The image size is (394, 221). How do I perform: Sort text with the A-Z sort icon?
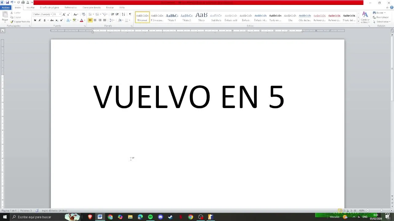click(123, 14)
